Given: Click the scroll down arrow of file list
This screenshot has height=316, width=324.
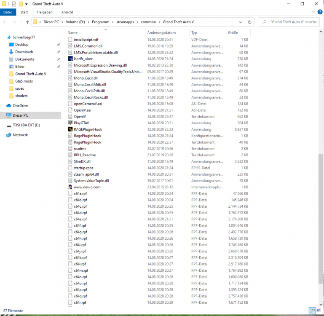Looking at the screenshot, I should (321, 305).
